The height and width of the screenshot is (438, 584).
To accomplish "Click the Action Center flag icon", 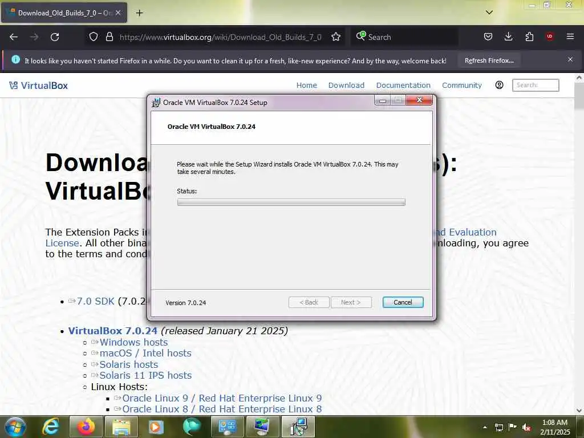I will (x=513, y=427).
